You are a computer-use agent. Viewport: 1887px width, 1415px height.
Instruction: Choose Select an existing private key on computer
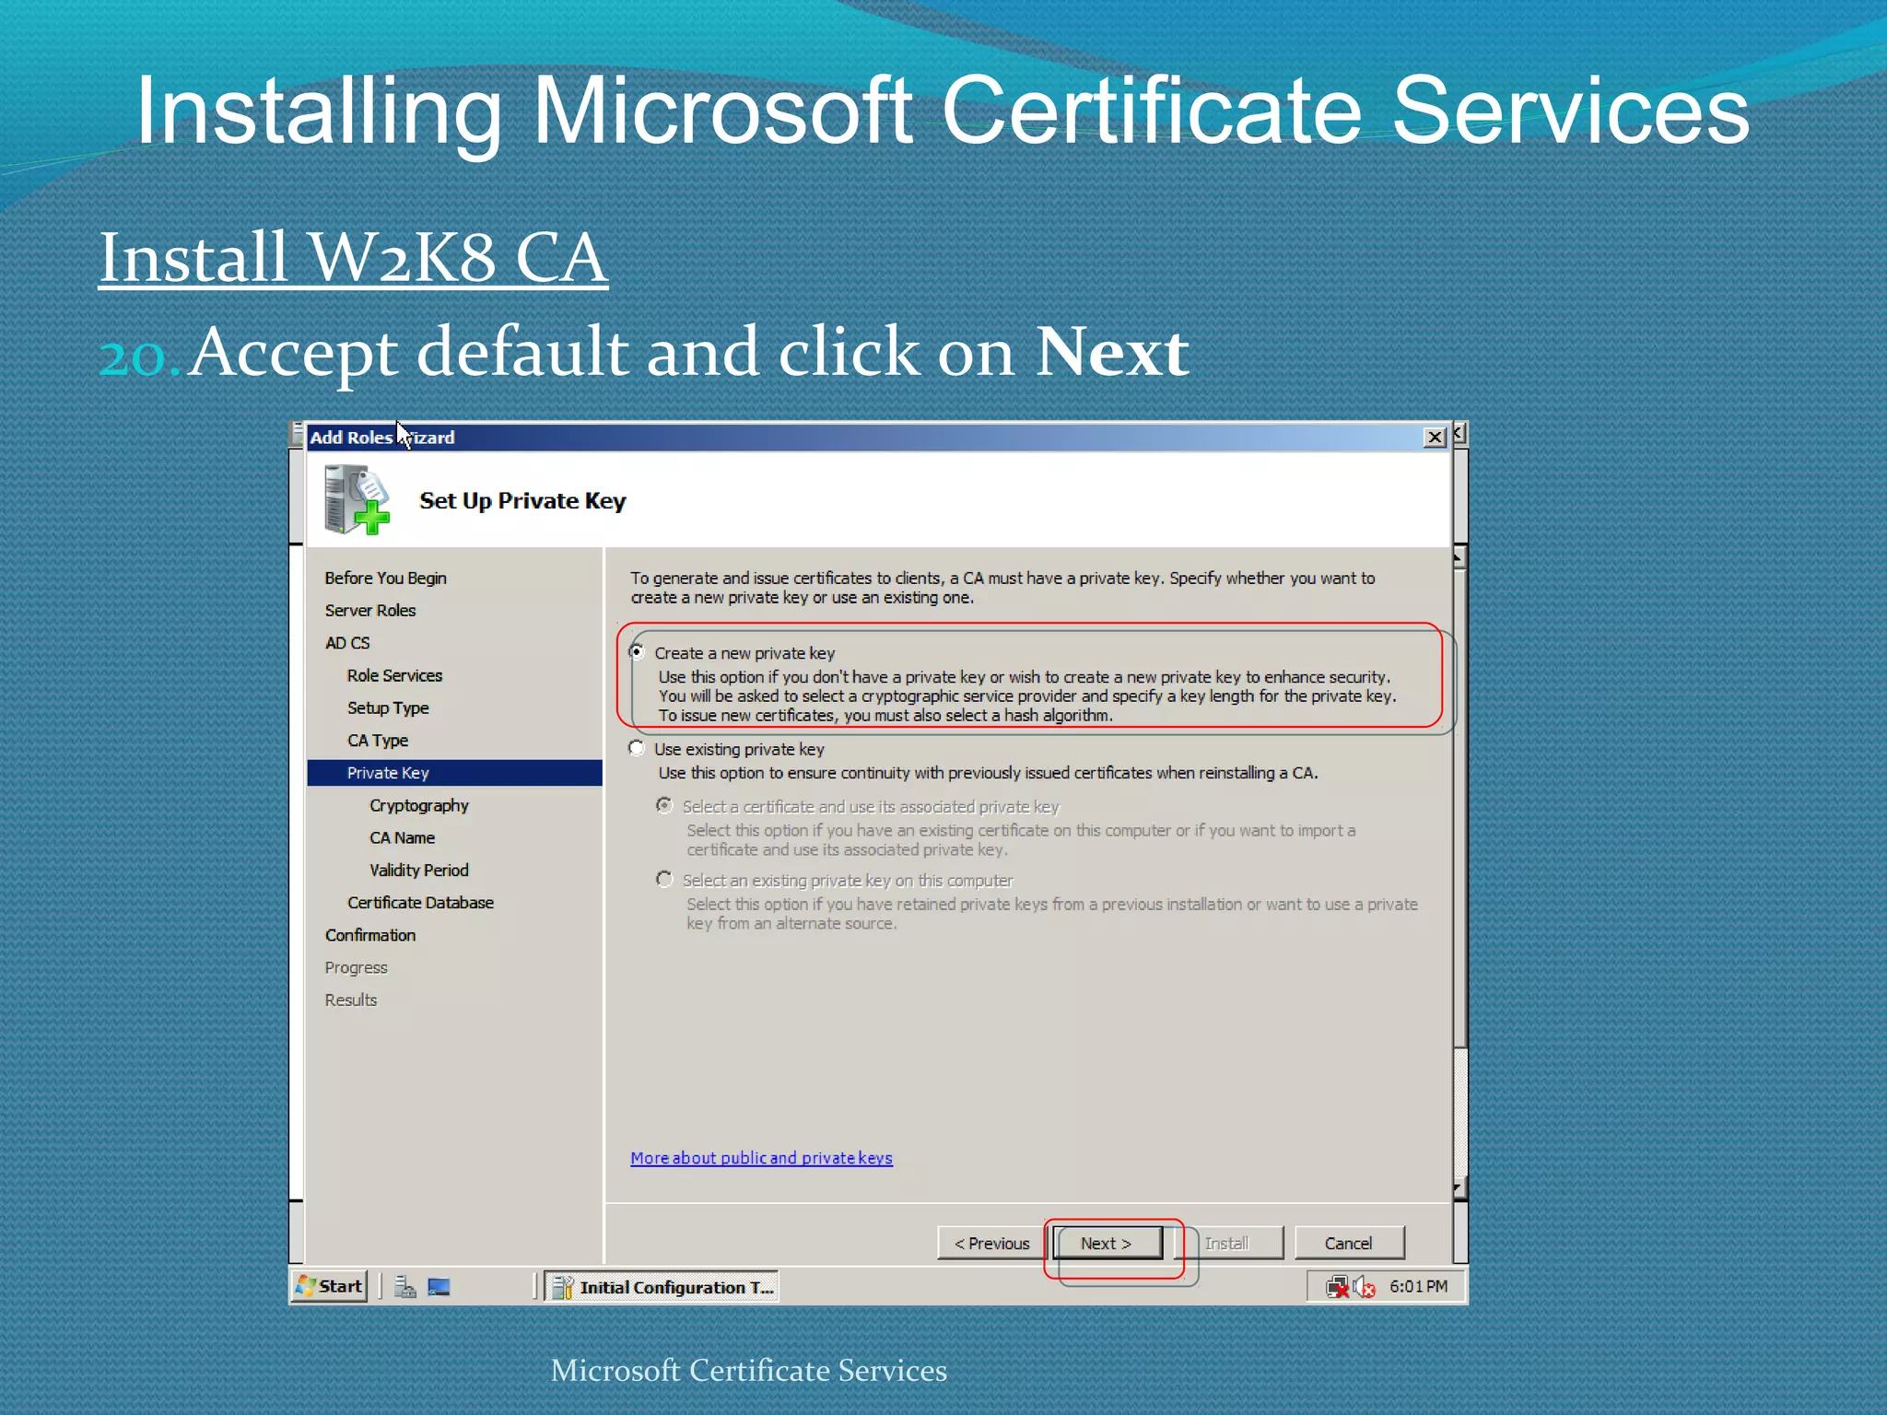(x=664, y=880)
